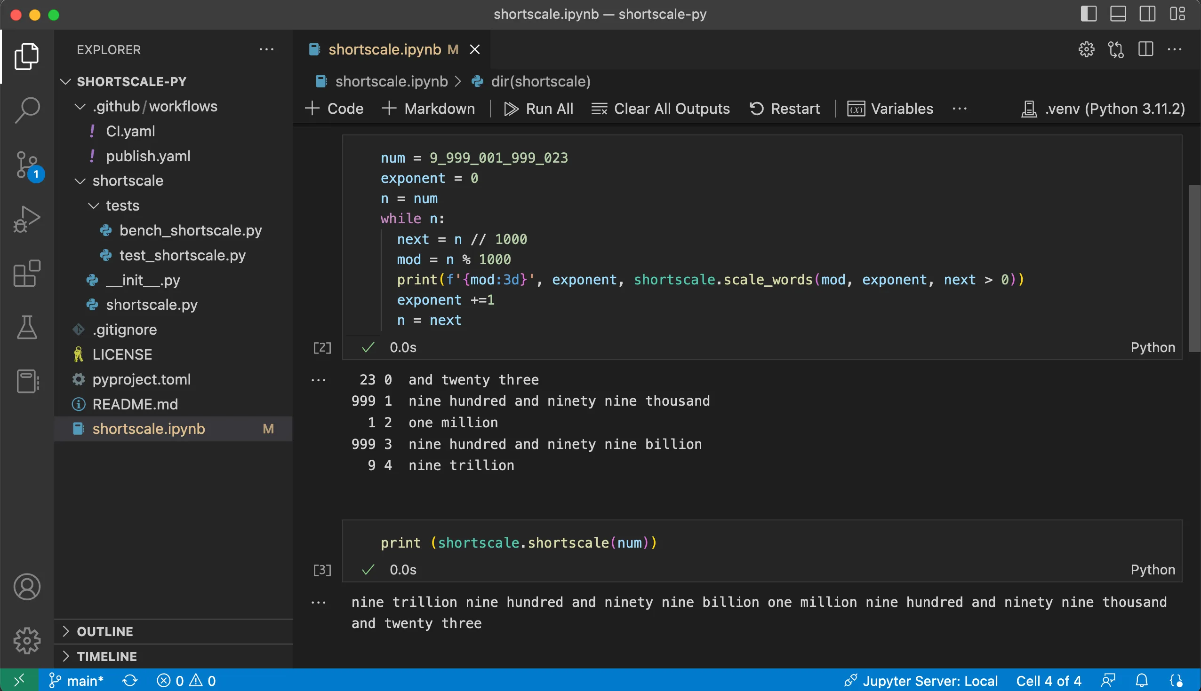The width and height of the screenshot is (1201, 691).
Task: Open the Extensions view
Action: [27, 273]
